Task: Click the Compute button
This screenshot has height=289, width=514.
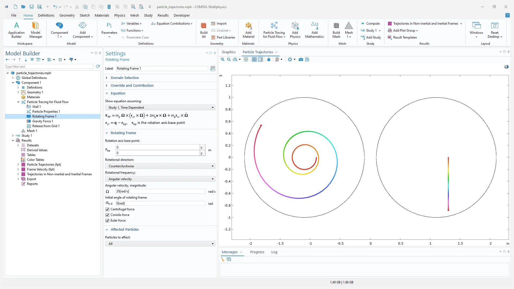Action: tap(370, 24)
